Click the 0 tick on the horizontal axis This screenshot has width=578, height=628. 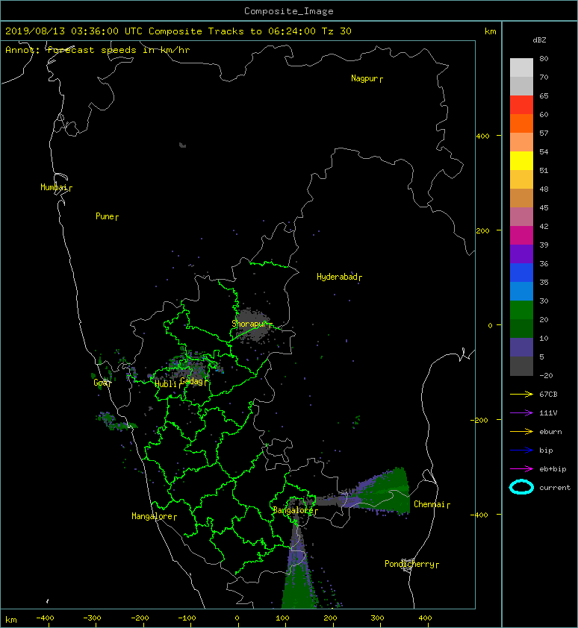pos(237,618)
